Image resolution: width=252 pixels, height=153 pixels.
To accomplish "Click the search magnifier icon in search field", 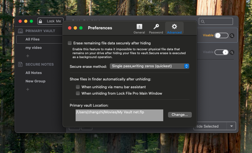I will pyautogui.click(x=203, y=21).
